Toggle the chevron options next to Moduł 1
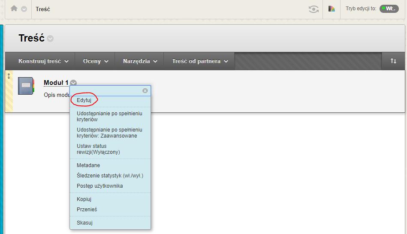 73,83
